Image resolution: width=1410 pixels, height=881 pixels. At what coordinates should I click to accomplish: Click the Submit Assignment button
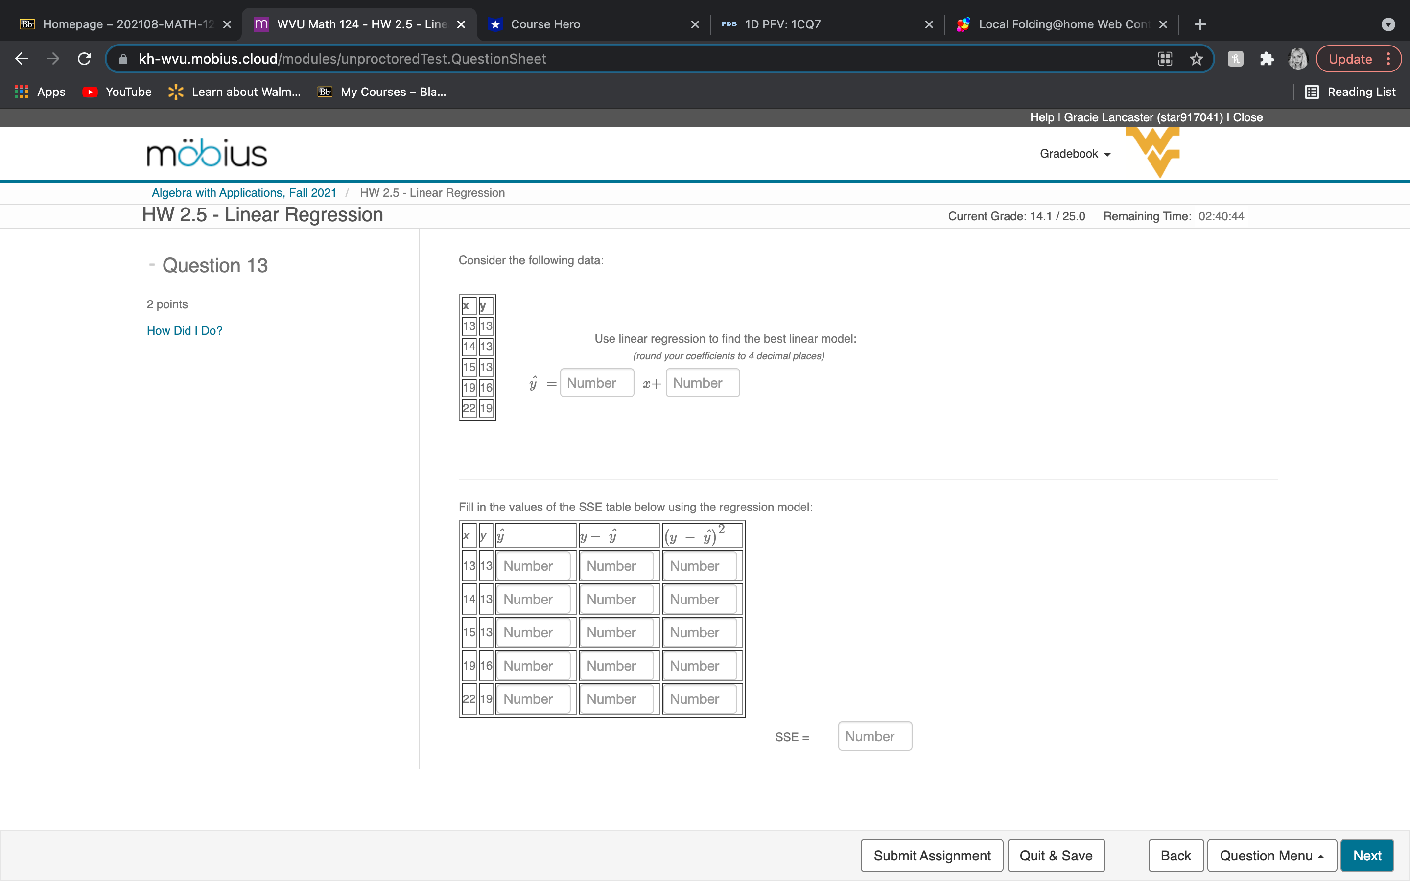[932, 855]
